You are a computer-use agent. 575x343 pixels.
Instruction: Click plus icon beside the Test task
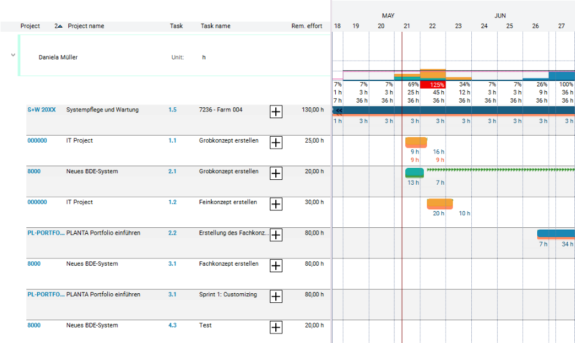point(276,327)
